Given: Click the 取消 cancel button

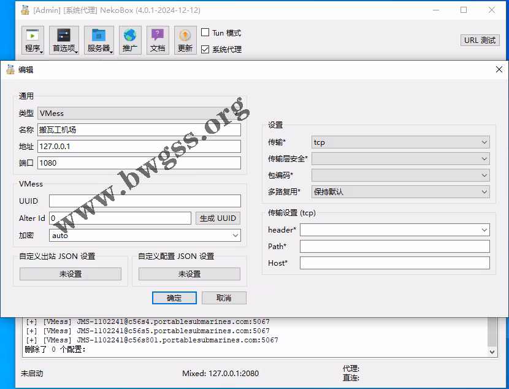Looking at the screenshot, I should point(224,298).
